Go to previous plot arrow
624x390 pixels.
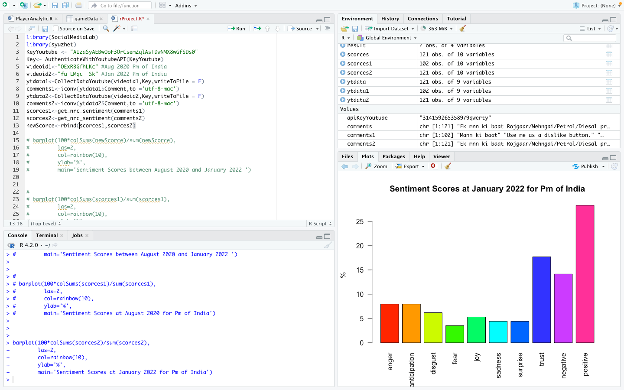click(x=344, y=166)
